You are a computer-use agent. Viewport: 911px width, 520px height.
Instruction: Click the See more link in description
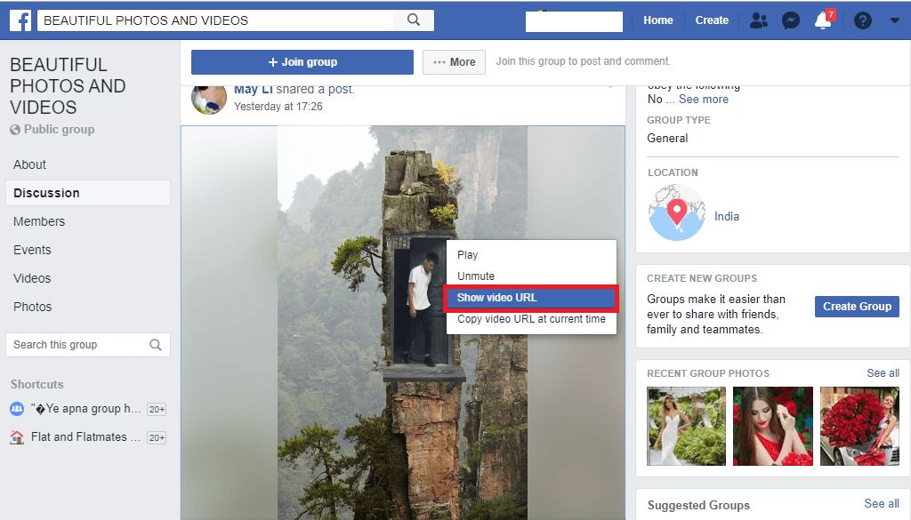tap(703, 100)
